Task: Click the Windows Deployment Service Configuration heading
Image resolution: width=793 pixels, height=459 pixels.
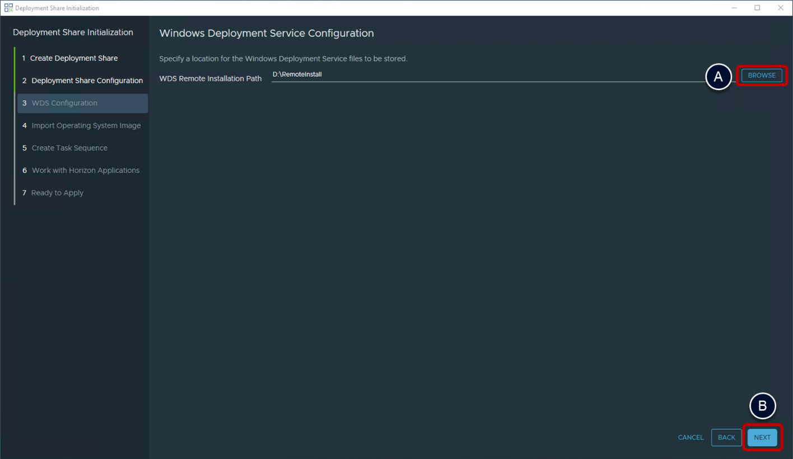Action: [267, 34]
